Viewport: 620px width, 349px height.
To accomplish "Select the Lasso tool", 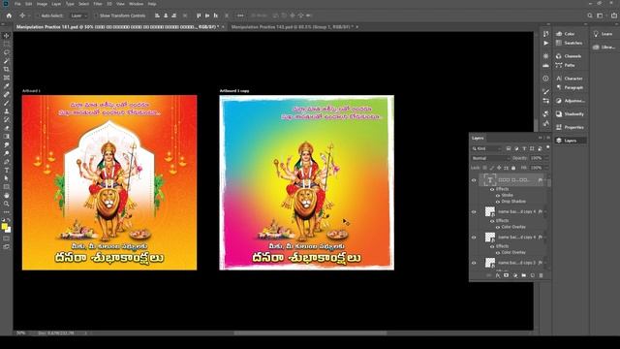I will pos(7,52).
